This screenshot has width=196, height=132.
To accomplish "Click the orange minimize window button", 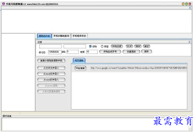I will pyautogui.click(x=183, y=4).
